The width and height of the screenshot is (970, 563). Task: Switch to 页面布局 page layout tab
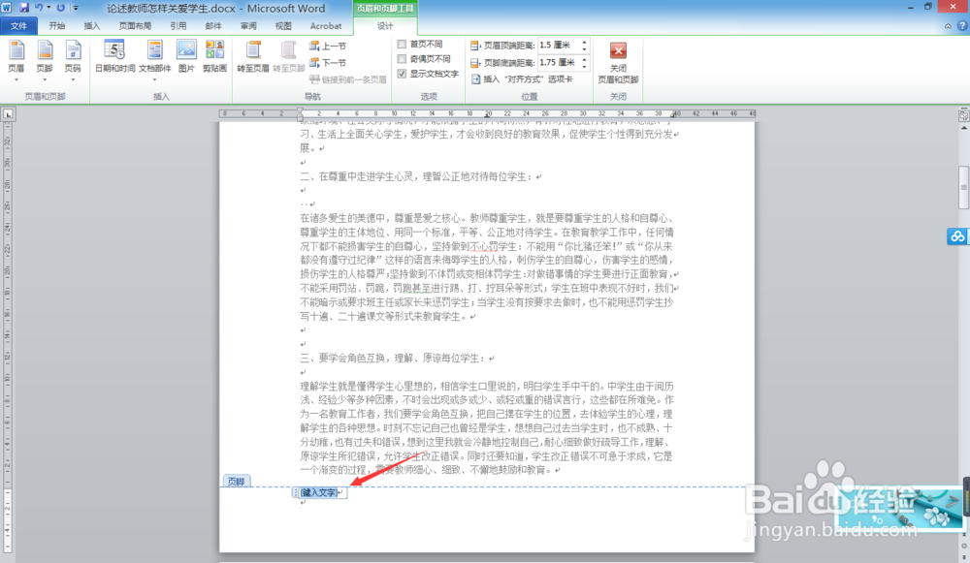(135, 26)
